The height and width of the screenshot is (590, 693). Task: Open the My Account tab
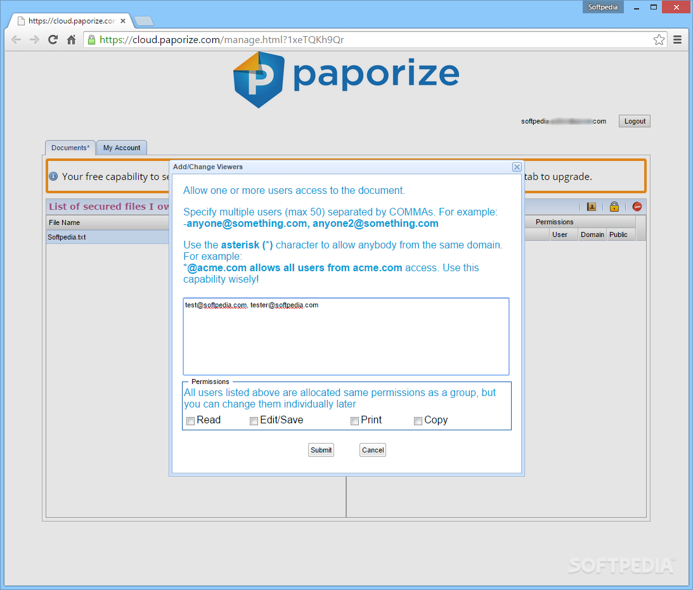coord(122,148)
